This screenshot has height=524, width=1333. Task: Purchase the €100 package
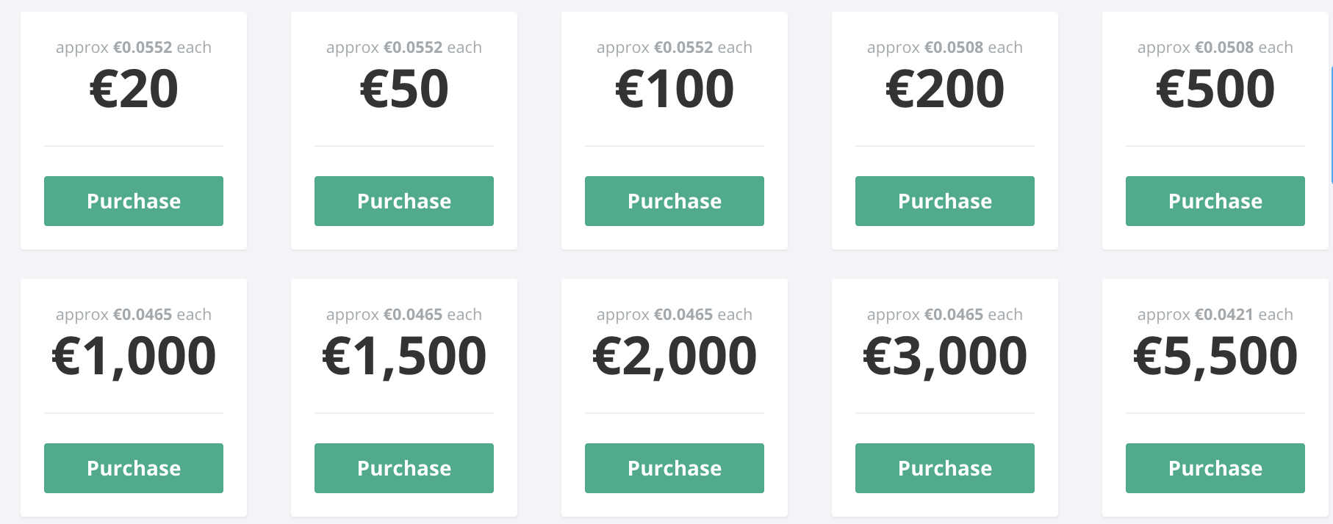(674, 200)
